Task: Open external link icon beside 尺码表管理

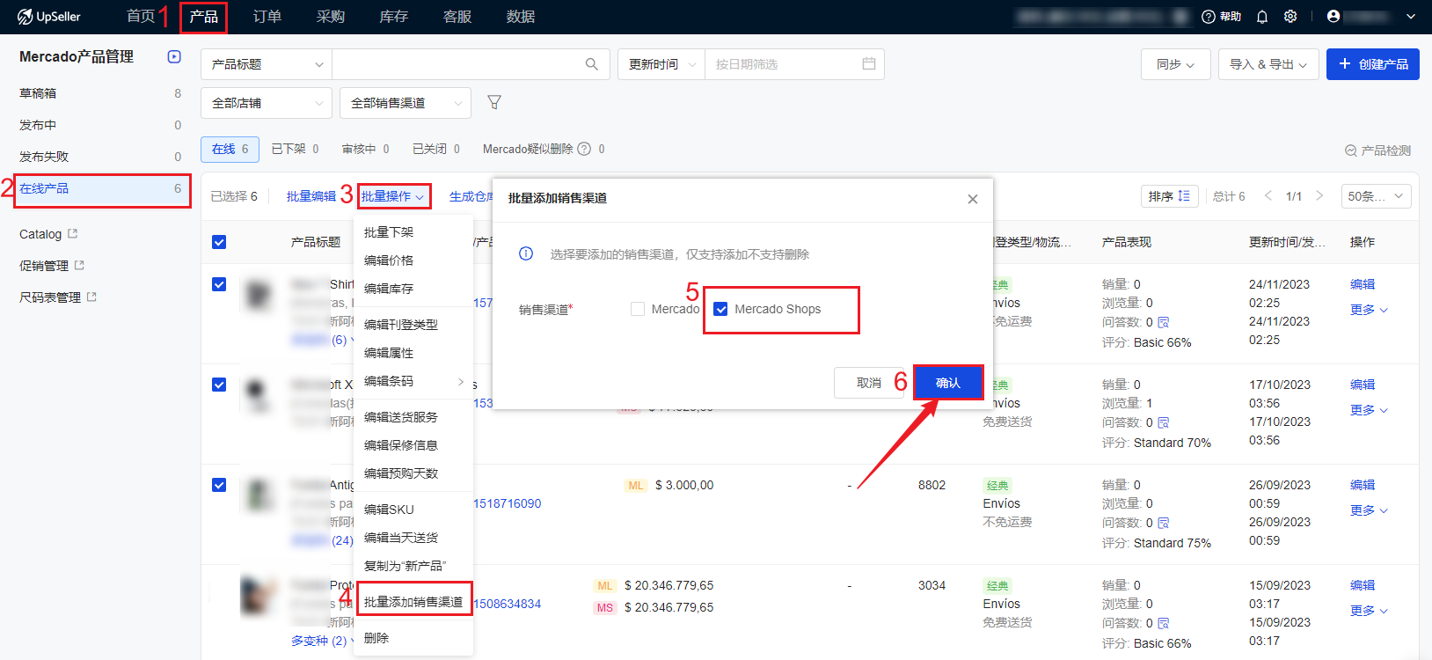Action: tap(92, 297)
